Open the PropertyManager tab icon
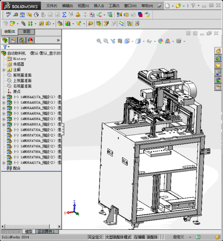This screenshot has height=241, width=223. point(13,40)
